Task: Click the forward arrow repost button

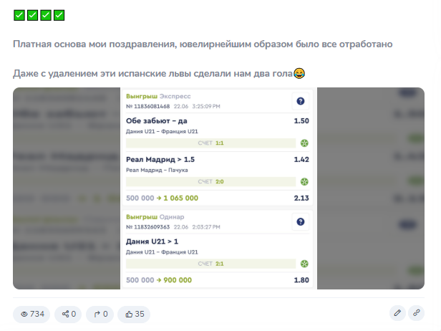Action: 100,314
